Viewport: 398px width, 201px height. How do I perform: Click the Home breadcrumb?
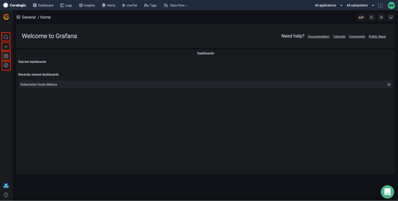tap(45, 17)
